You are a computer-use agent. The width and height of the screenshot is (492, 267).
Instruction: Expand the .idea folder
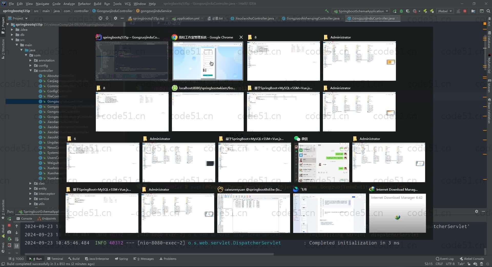click(12, 29)
